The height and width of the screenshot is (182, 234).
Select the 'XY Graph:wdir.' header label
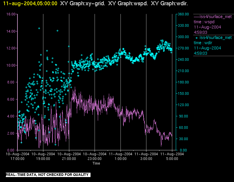click(x=169, y=3)
